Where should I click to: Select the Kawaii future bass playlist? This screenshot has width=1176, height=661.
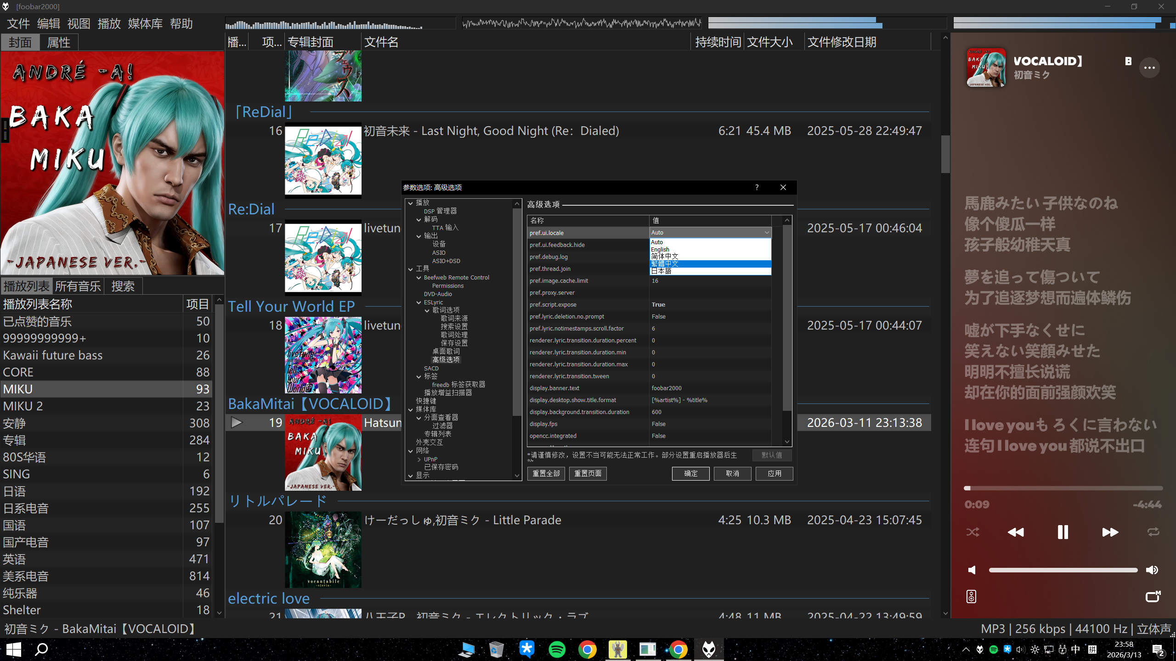click(x=53, y=355)
